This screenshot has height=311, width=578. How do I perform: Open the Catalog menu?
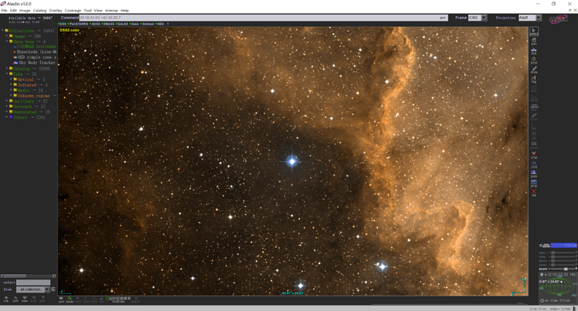[x=40, y=10]
